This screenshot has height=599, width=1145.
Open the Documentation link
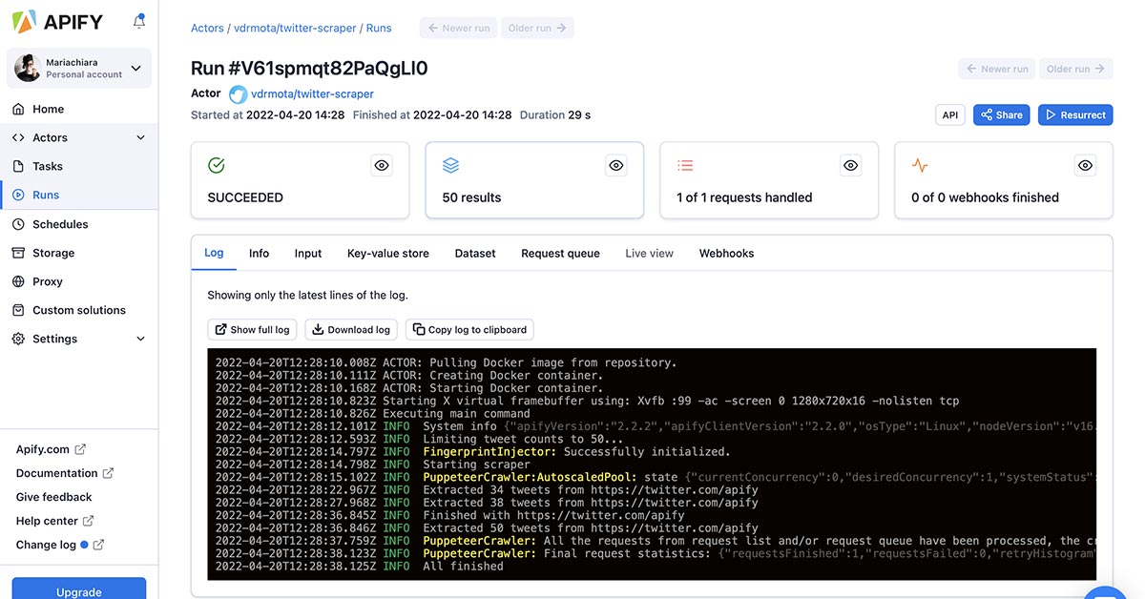tap(65, 473)
